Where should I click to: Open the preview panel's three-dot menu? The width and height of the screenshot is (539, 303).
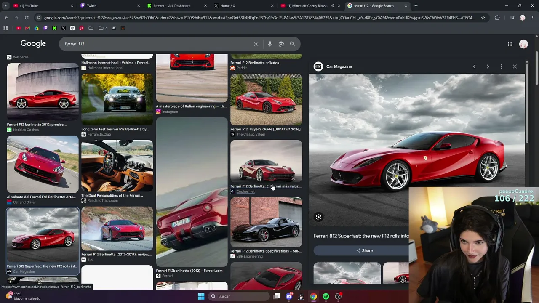(x=501, y=66)
